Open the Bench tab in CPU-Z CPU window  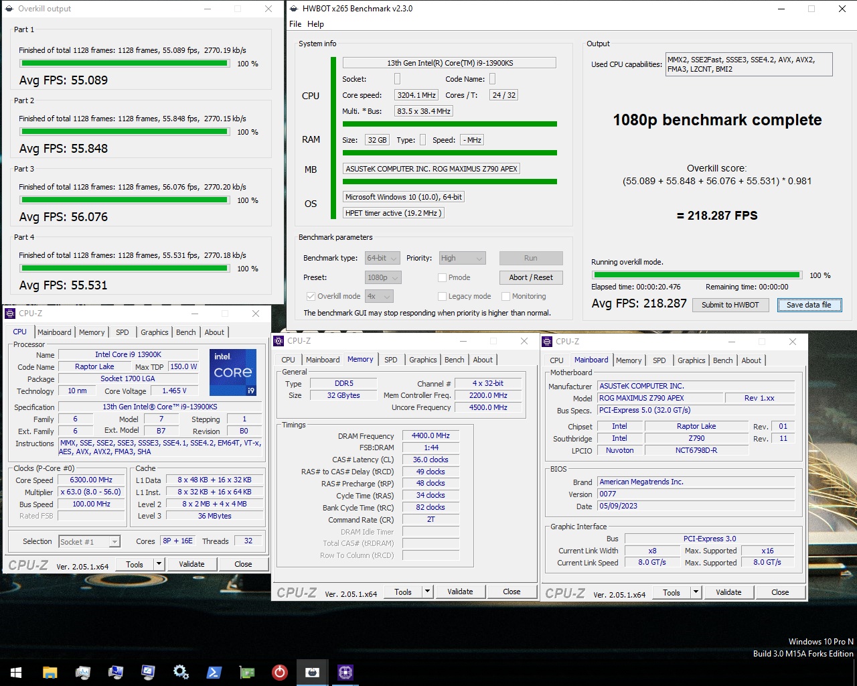point(186,332)
